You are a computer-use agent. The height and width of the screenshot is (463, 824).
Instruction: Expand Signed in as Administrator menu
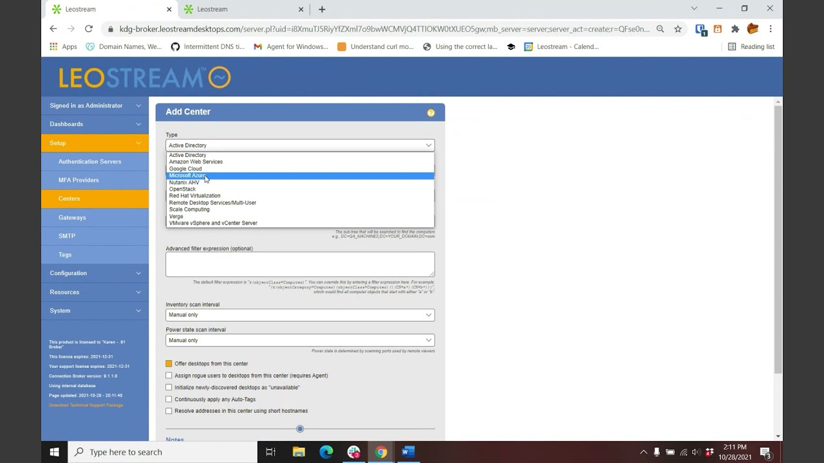coord(95,105)
